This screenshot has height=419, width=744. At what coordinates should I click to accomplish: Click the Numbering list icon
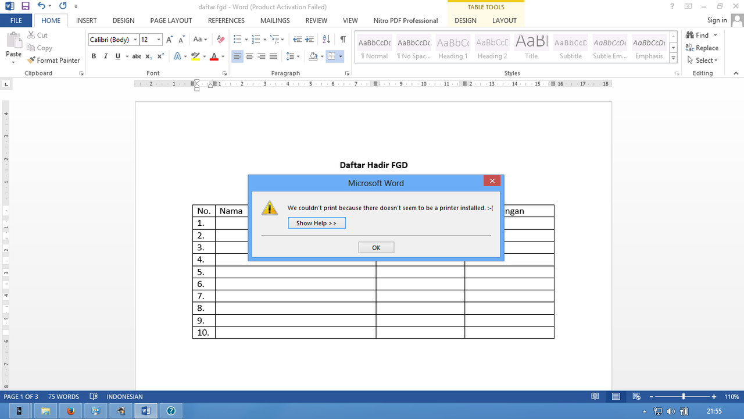click(x=256, y=40)
